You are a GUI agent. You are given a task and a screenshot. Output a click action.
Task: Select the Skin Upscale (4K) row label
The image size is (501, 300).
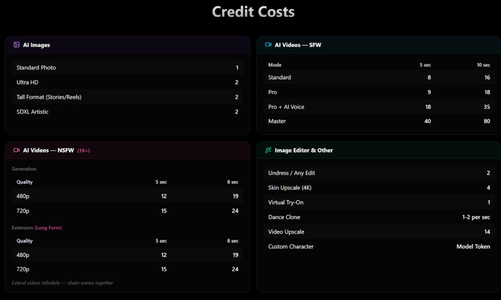[x=290, y=188]
